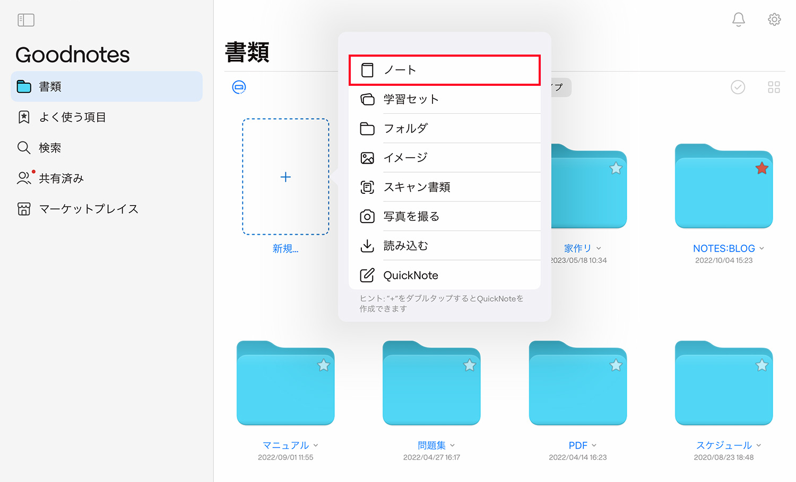Click the date 2022/10/04 15:23
Image resolution: width=796 pixels, height=482 pixels.
point(724,261)
